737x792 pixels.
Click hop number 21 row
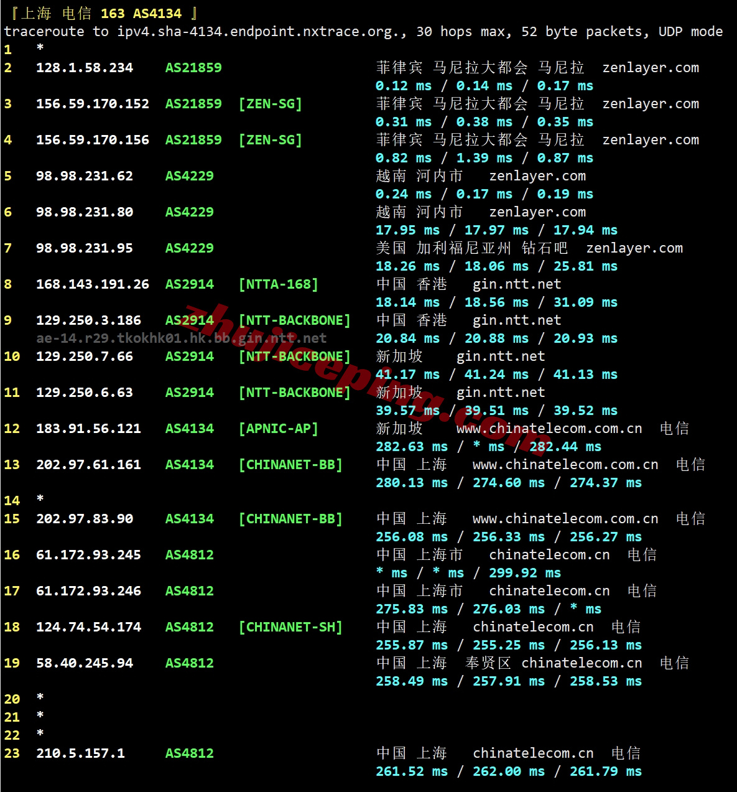click(24, 717)
